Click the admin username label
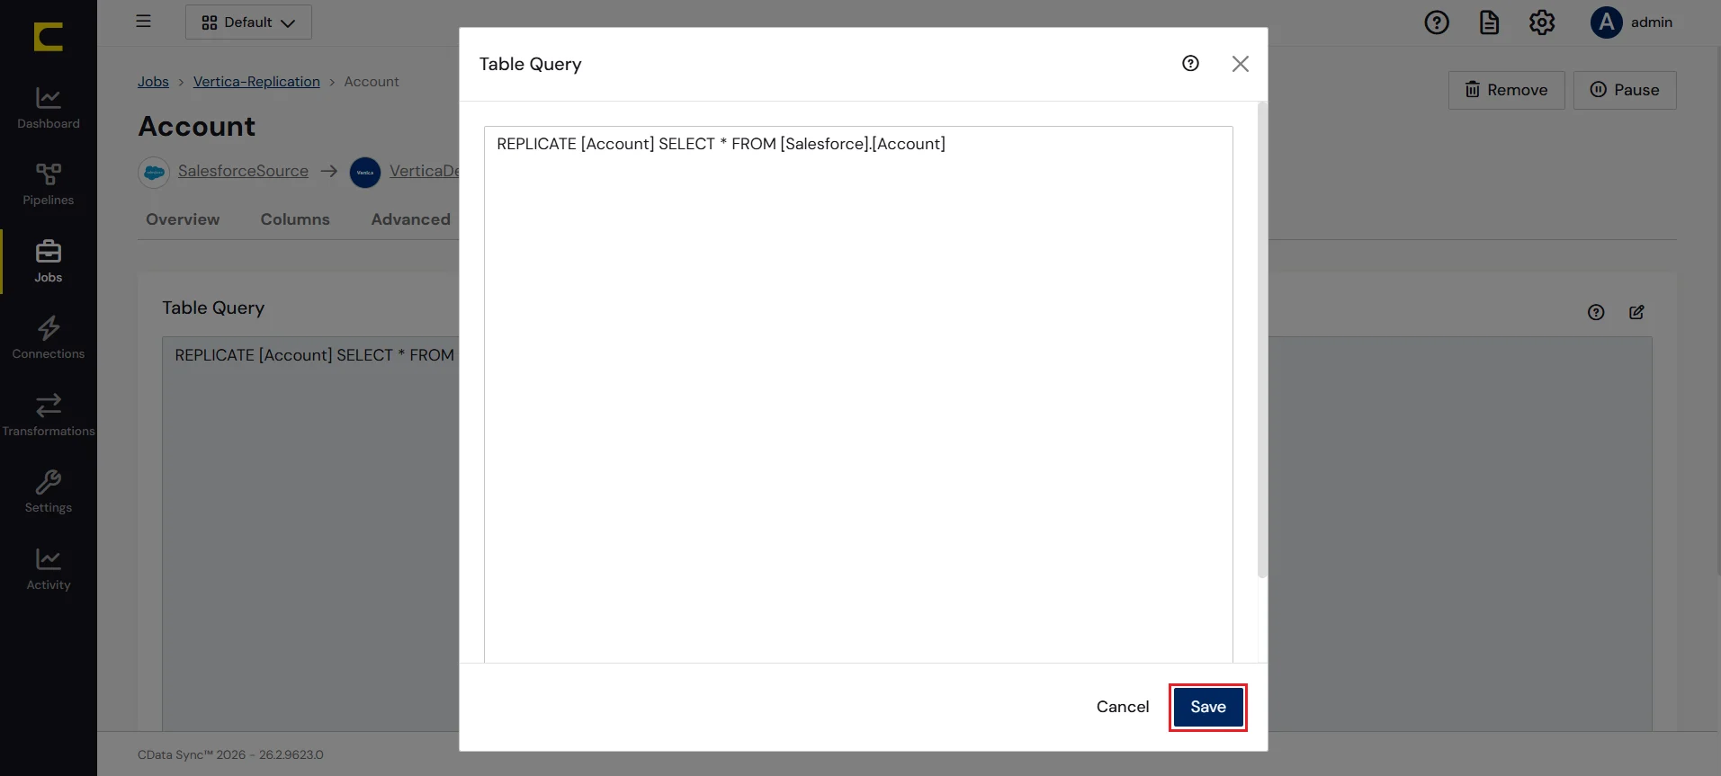This screenshot has height=776, width=1721. point(1652,22)
